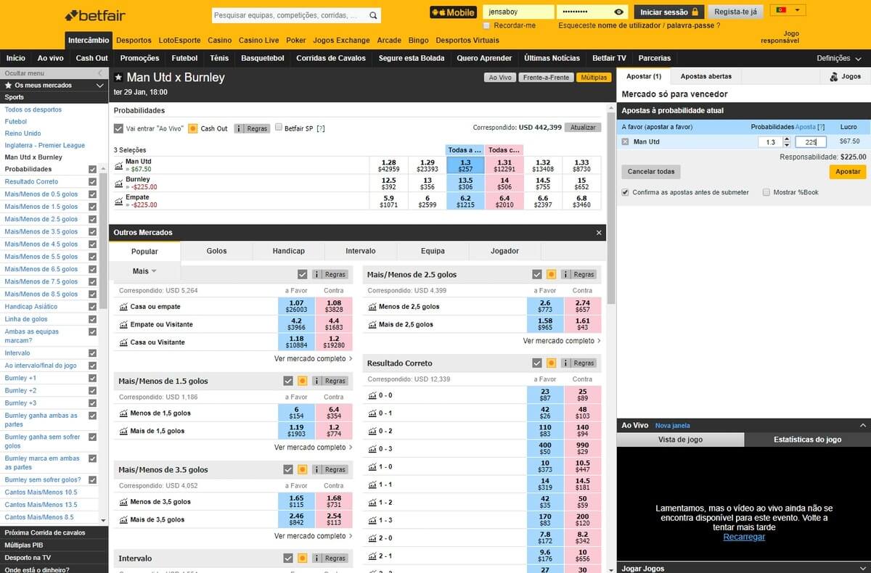Click Cancelar todas button
Viewport: 871px width, 573px height.
(x=651, y=172)
